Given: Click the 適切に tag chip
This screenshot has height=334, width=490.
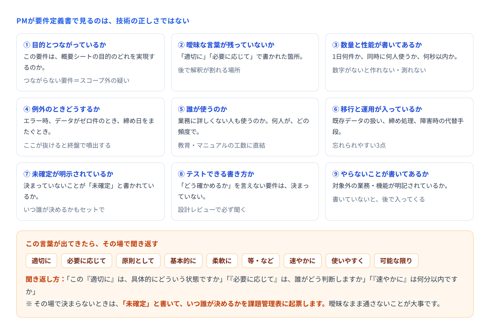Looking at the screenshot, I should [x=41, y=261].
